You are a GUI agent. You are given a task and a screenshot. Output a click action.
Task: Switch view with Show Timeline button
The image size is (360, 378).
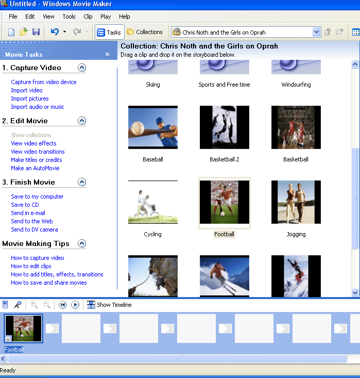(109, 305)
